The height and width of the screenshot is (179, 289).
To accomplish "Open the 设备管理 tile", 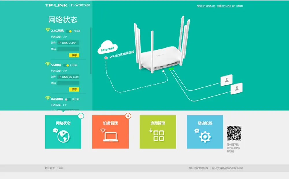I will coord(110,132).
